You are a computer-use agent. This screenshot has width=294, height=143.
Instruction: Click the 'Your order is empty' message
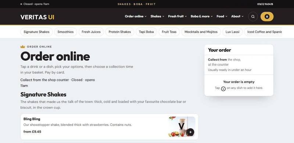[239, 82]
